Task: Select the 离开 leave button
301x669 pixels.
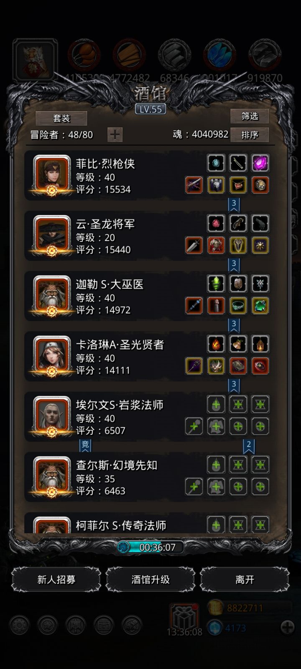Action: click(x=245, y=580)
